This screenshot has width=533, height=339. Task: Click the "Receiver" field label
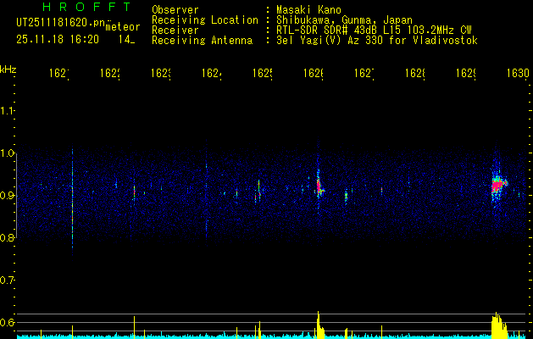coord(175,31)
